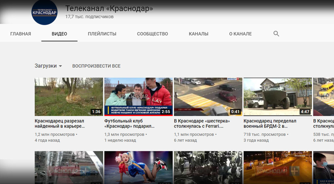Open the second-row black-and-white crowd thumbnail
This screenshot has height=184, width=334.
(208, 167)
